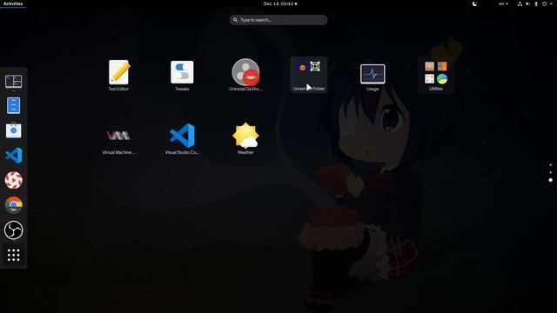Launch the Weather app
The width and height of the screenshot is (557, 313).
pos(245,139)
